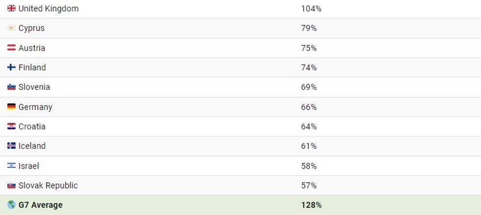Click the G7 Average globe icon
This screenshot has width=481, height=215.
(x=11, y=205)
